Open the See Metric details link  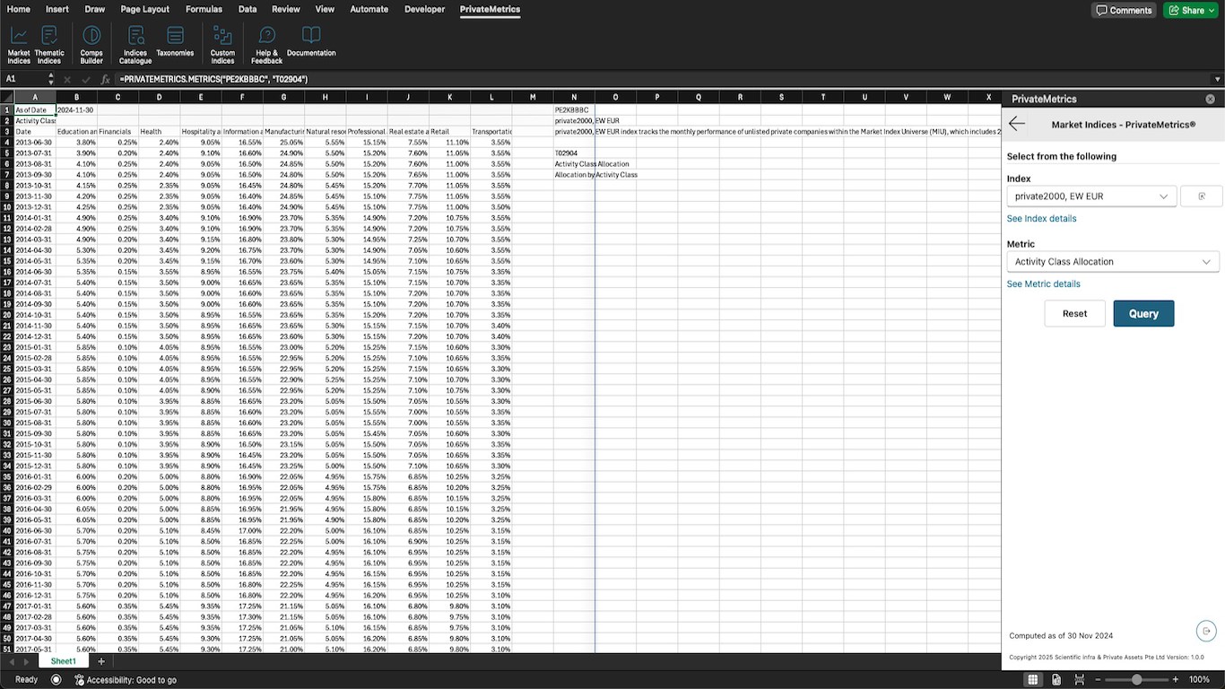click(1043, 284)
